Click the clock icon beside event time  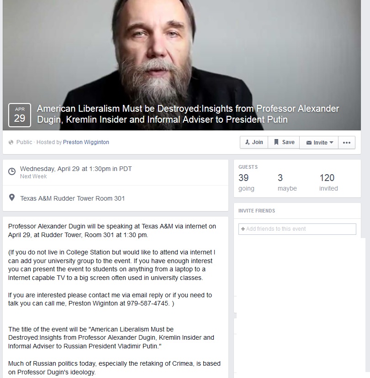click(12, 171)
